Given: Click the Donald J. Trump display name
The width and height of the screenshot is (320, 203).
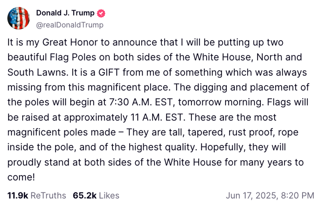Looking at the screenshot, I should [x=65, y=13].
